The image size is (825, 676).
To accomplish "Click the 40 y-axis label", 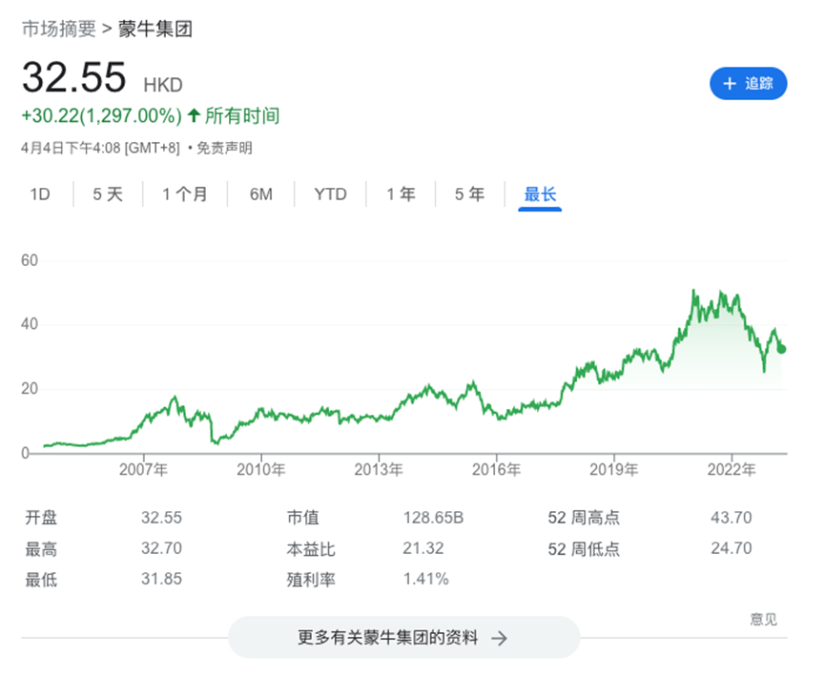I will click(30, 324).
